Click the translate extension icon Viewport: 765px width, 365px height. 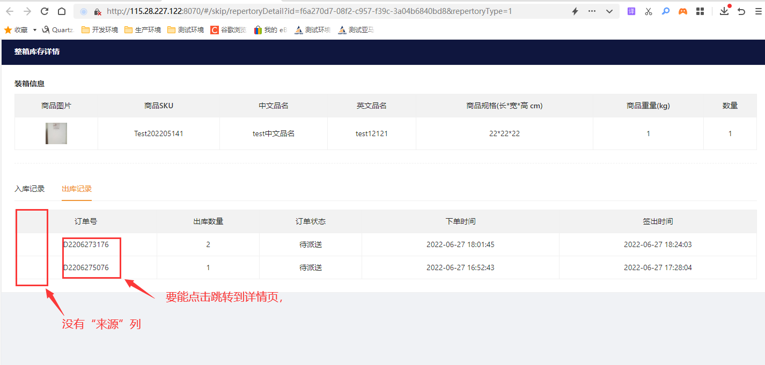pyautogui.click(x=631, y=11)
